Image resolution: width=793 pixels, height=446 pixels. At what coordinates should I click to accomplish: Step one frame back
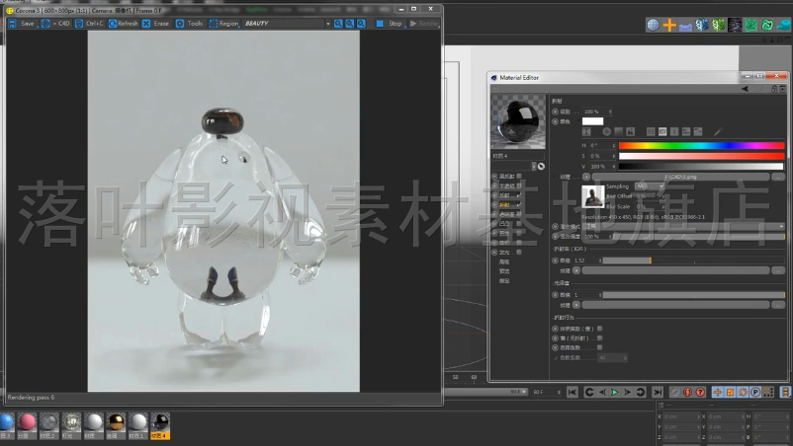[602, 392]
